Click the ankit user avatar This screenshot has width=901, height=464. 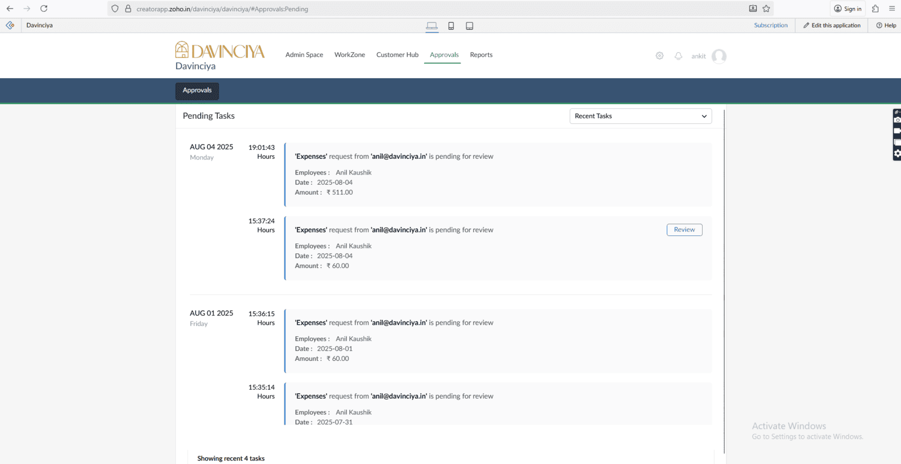pos(719,56)
